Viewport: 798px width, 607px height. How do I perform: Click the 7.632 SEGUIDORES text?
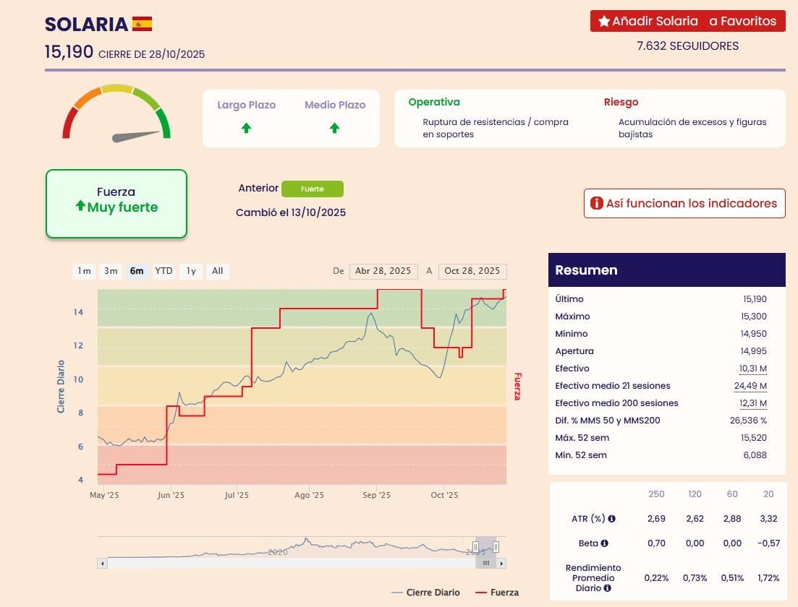coord(687,46)
